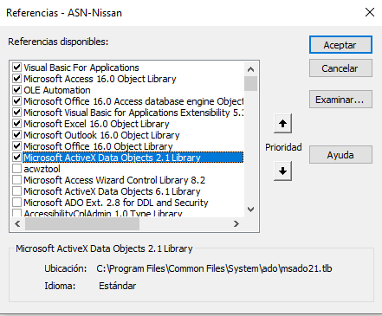Select 'Visual Basic For Applications' row text
Viewport: 382px width, 316px height.
pos(81,68)
